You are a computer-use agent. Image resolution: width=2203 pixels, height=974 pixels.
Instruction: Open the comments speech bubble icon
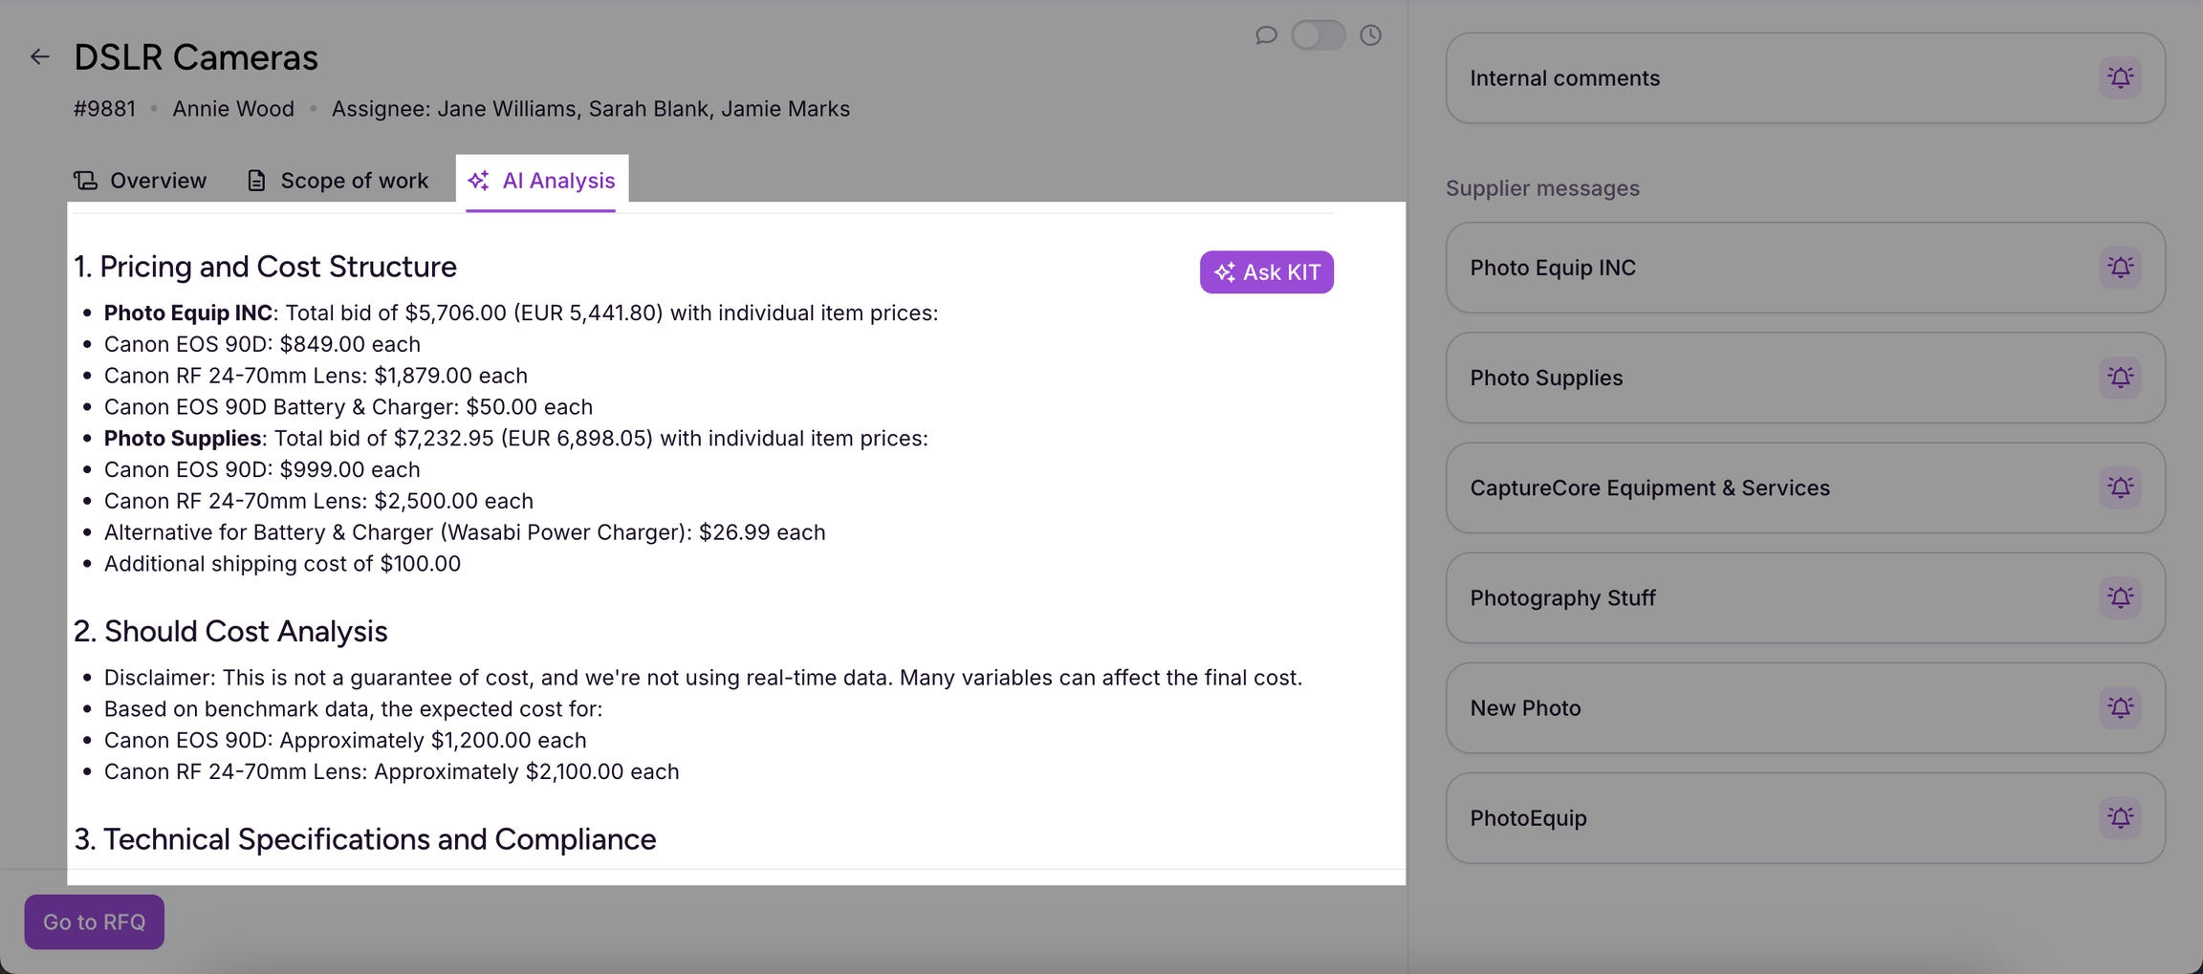coord(1266,35)
